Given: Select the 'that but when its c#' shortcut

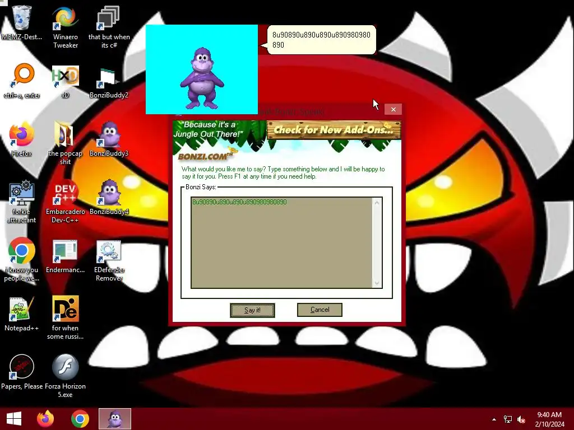Looking at the screenshot, I should (x=109, y=27).
